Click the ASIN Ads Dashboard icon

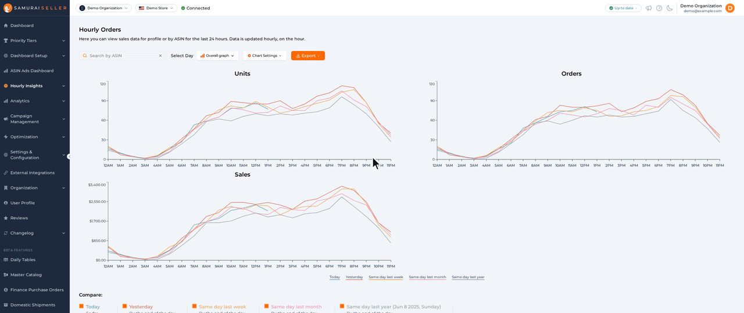tap(6, 71)
